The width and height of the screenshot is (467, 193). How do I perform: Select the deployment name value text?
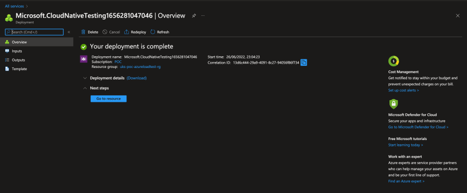160,57
